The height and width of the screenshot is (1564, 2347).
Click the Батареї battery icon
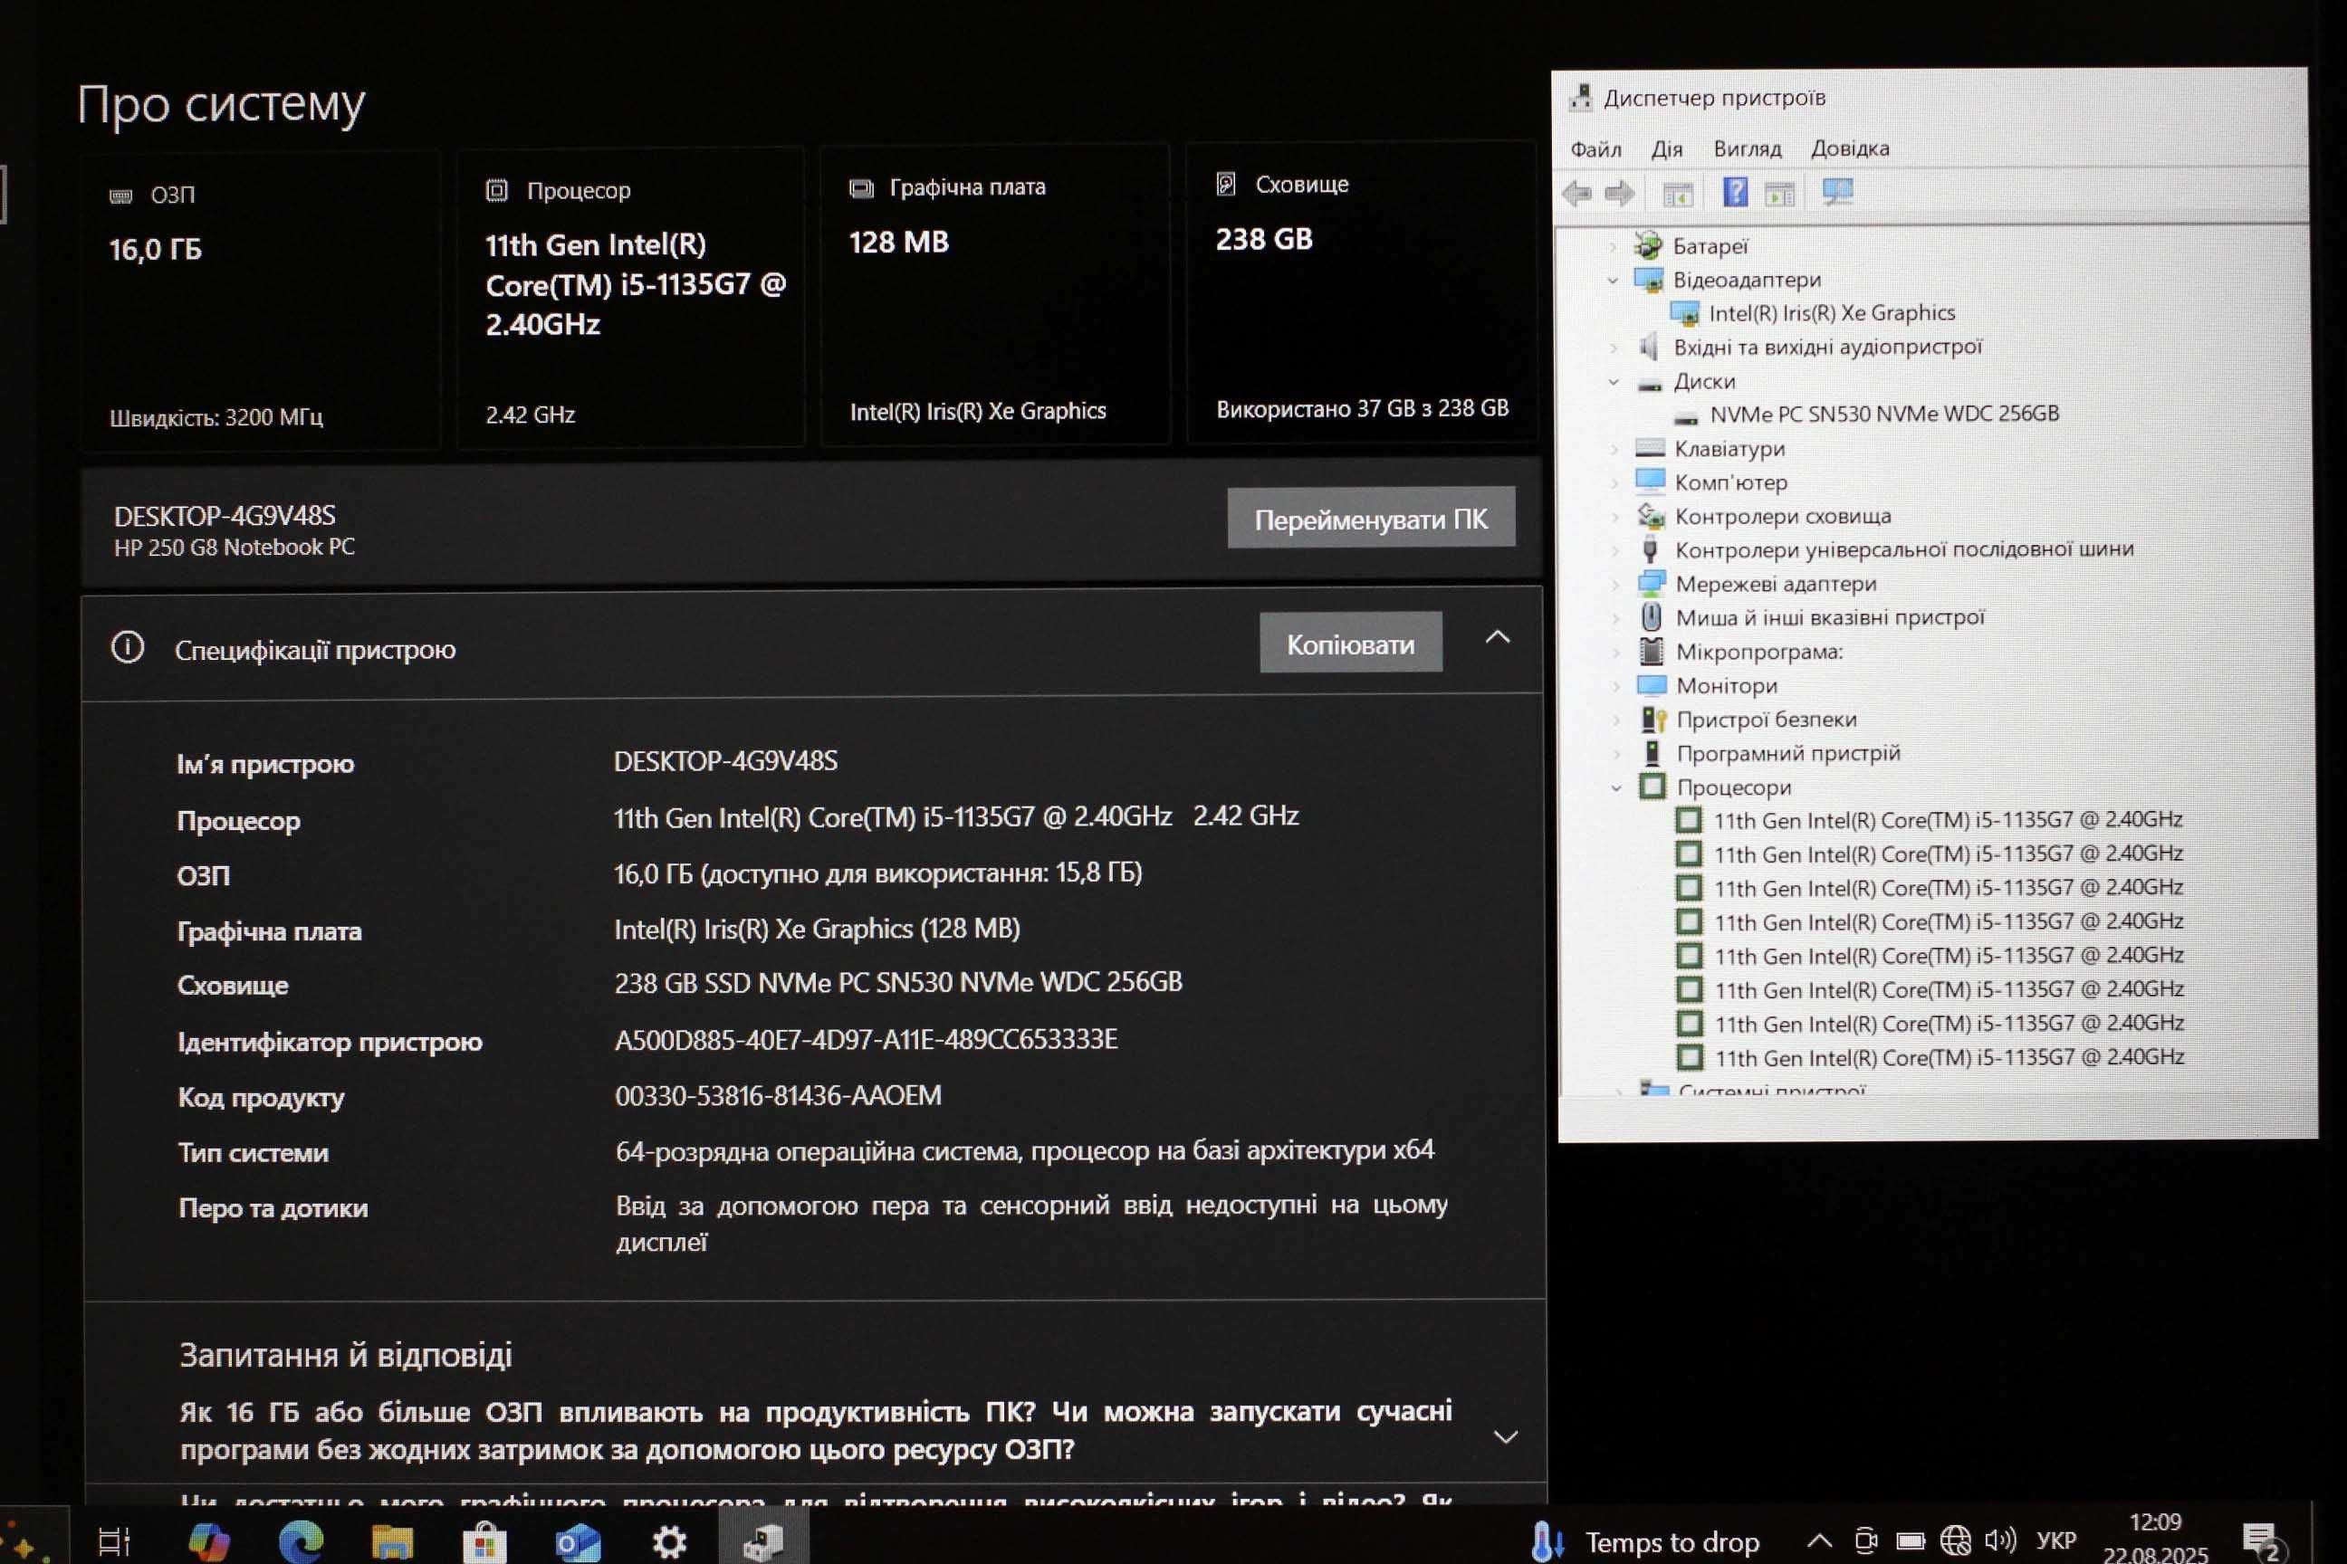1649,245
